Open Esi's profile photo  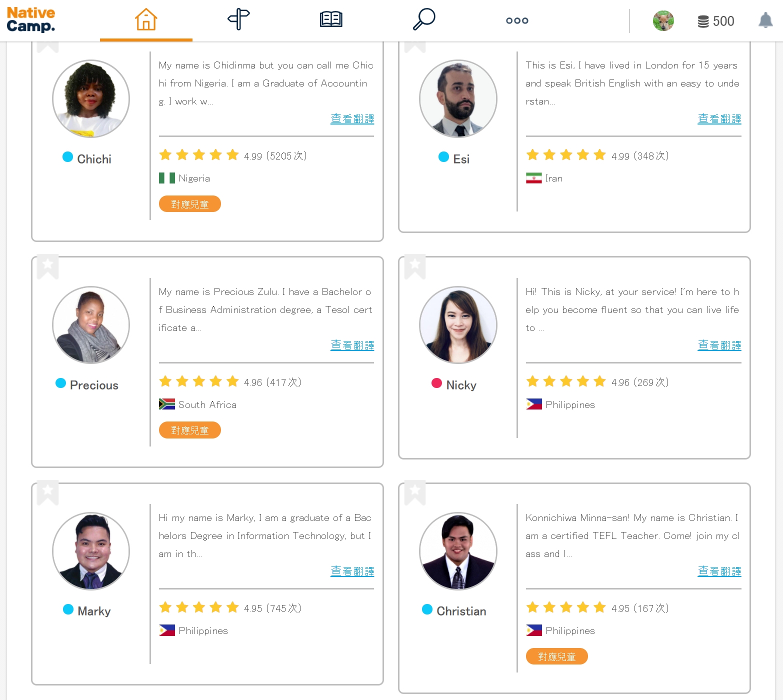pos(458,98)
